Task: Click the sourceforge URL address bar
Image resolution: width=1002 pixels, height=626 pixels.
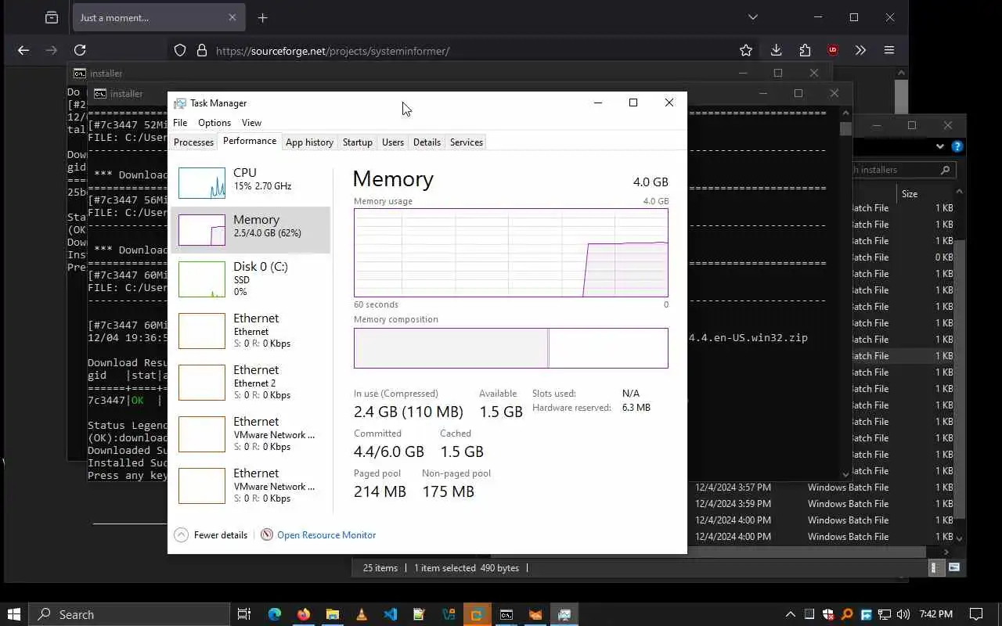Action: tap(333, 51)
